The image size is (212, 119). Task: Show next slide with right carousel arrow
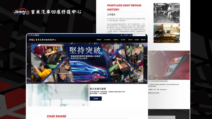(147, 64)
